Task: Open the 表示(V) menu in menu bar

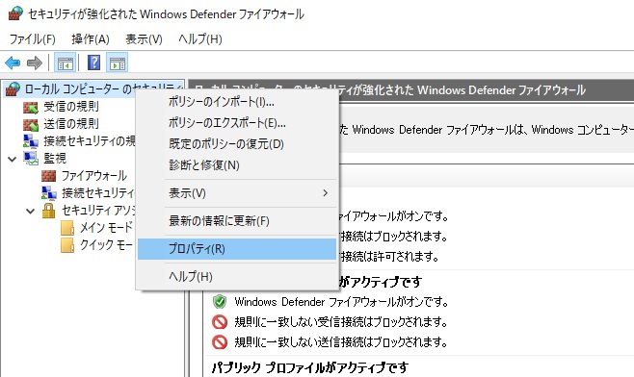Action: coord(144,39)
